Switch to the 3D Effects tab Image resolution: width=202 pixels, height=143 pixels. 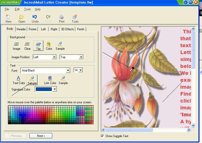click(67, 29)
